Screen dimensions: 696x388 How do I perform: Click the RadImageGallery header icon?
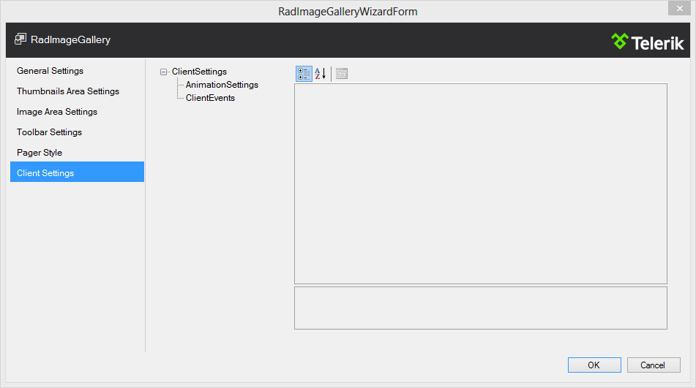(20, 39)
